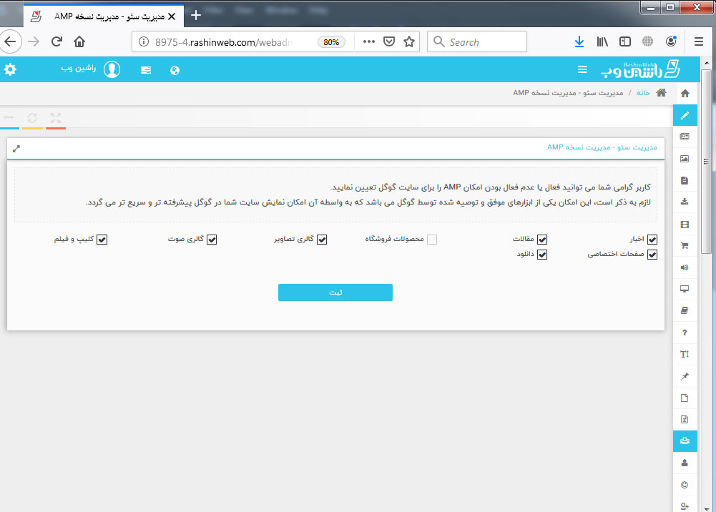The image size is (716, 512).
Task: Open the single user sidebar icon
Action: pyautogui.click(x=685, y=463)
